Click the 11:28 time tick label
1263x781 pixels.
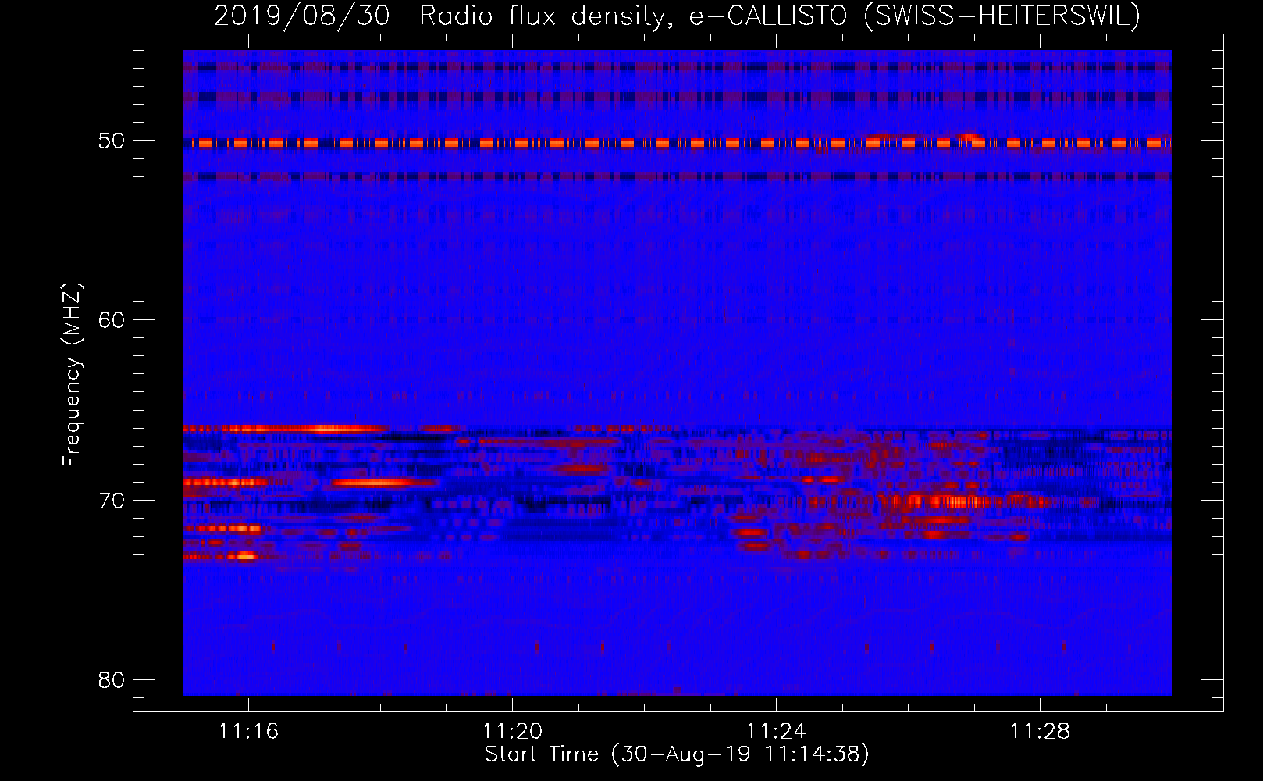1040,732
